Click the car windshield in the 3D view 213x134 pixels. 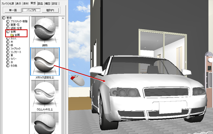(144, 65)
